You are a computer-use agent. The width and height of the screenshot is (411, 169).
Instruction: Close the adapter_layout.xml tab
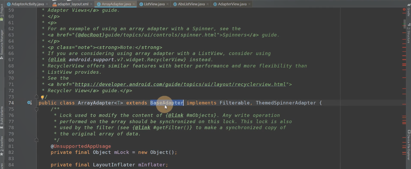92,4
